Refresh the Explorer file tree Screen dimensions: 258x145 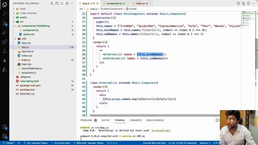62,3
